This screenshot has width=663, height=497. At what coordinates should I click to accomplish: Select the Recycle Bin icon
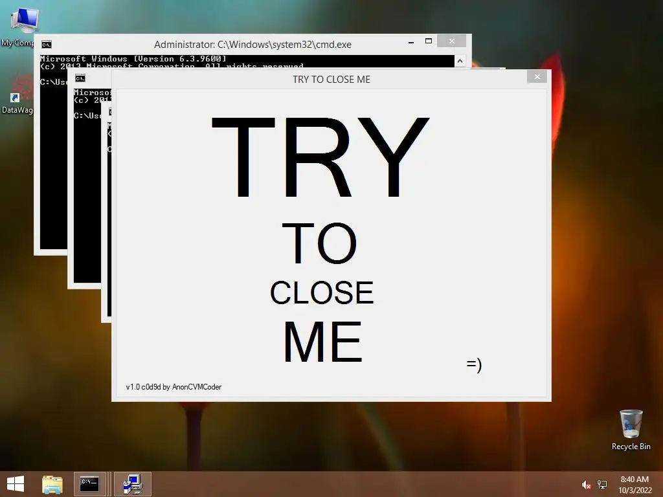(x=631, y=430)
